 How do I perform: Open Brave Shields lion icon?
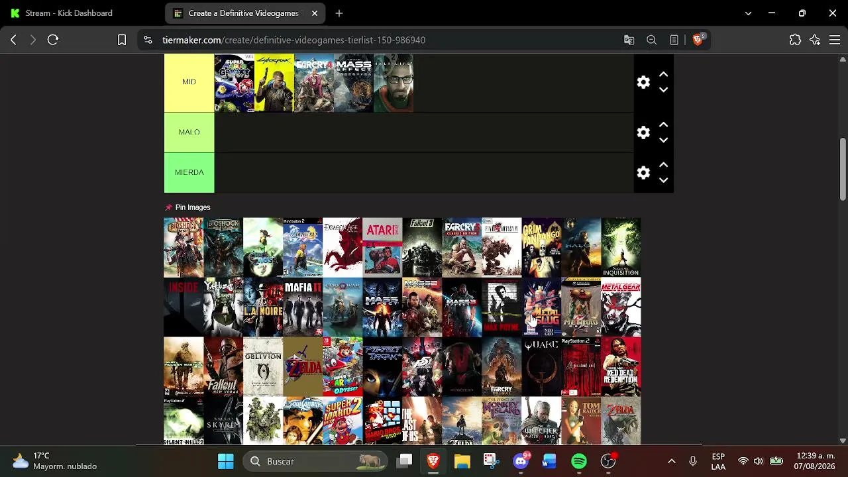[698, 40]
